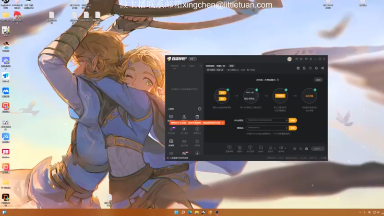Collapse the toolbox panel with the minus circle
The width and height of the screenshot is (384, 216).
click(x=199, y=109)
